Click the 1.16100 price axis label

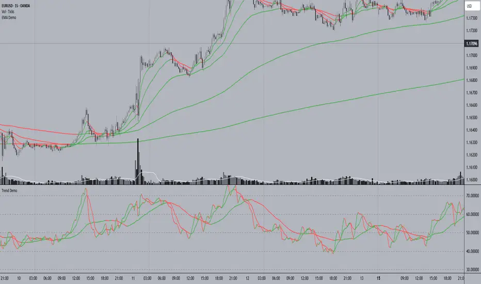(472, 167)
